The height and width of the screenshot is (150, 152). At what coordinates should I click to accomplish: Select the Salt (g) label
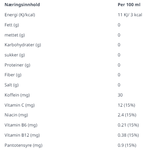tap(12, 85)
